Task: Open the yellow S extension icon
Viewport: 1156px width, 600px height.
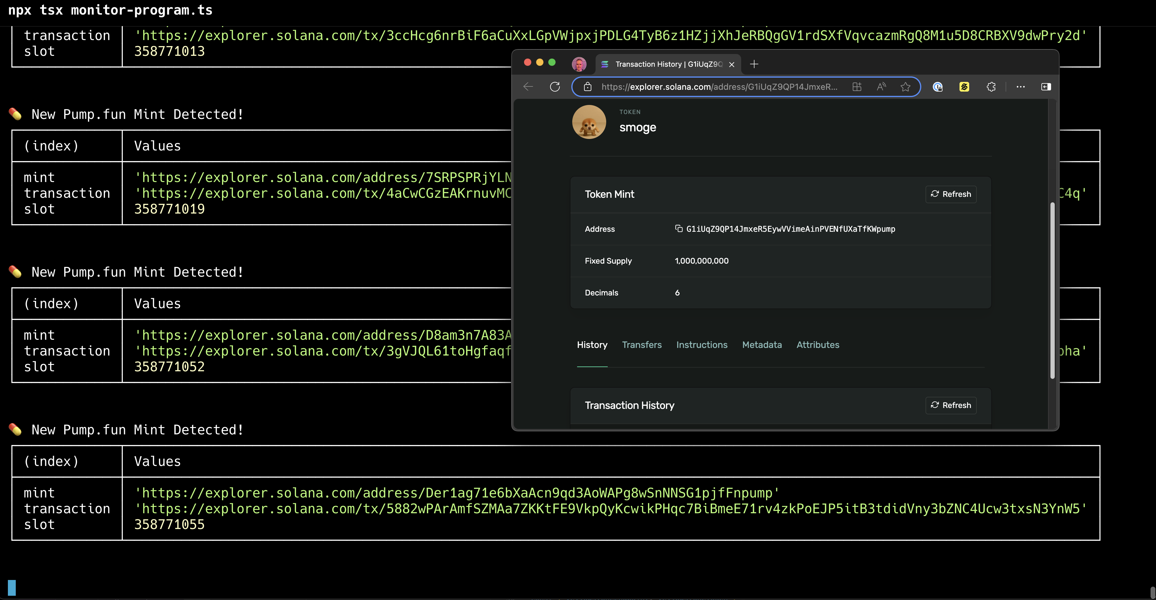Action: point(964,87)
